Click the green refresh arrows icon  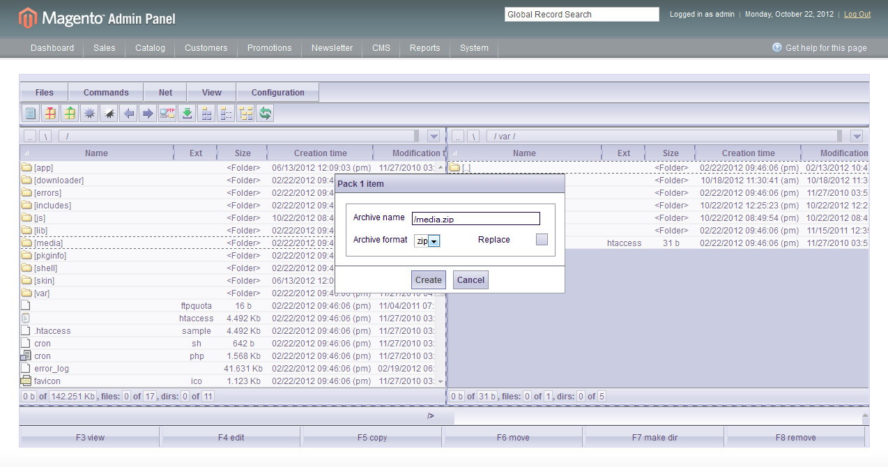click(x=265, y=113)
